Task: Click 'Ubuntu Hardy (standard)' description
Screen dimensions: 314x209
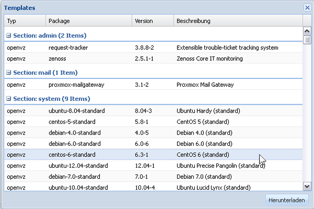Action: pyautogui.click(x=208, y=111)
